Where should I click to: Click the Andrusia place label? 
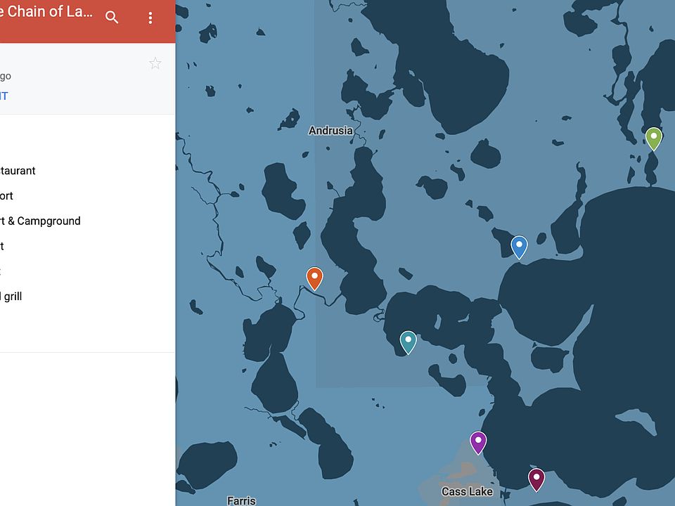330,131
